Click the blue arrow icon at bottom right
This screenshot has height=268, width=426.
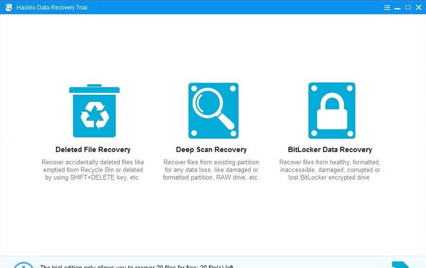(x=400, y=264)
